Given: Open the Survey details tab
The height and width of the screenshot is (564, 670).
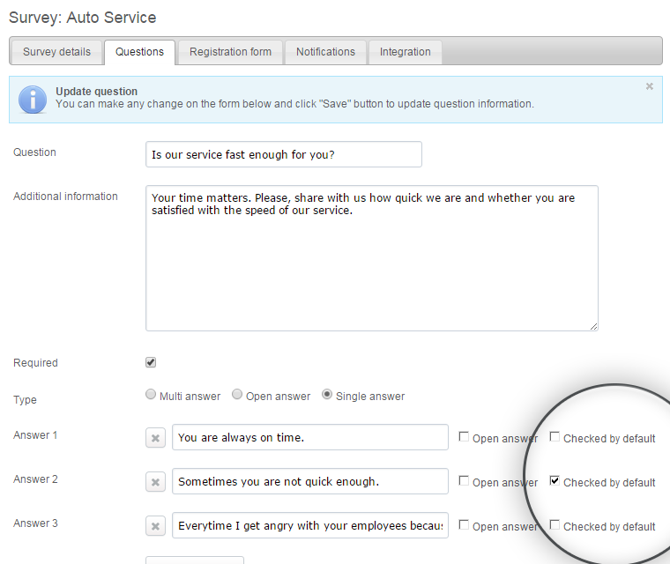Looking at the screenshot, I should (x=56, y=52).
